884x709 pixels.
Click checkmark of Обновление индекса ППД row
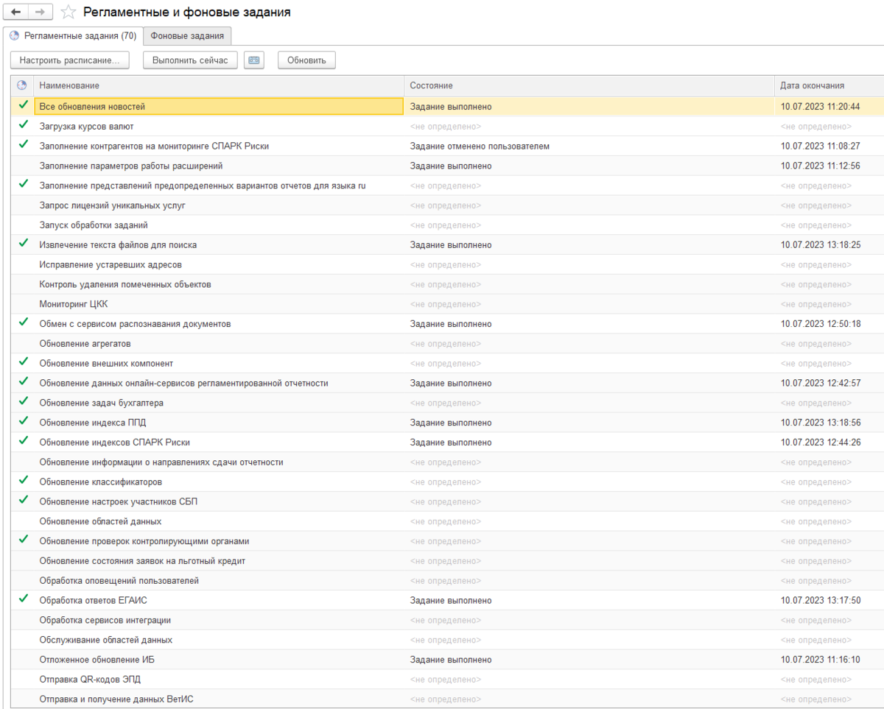click(23, 422)
